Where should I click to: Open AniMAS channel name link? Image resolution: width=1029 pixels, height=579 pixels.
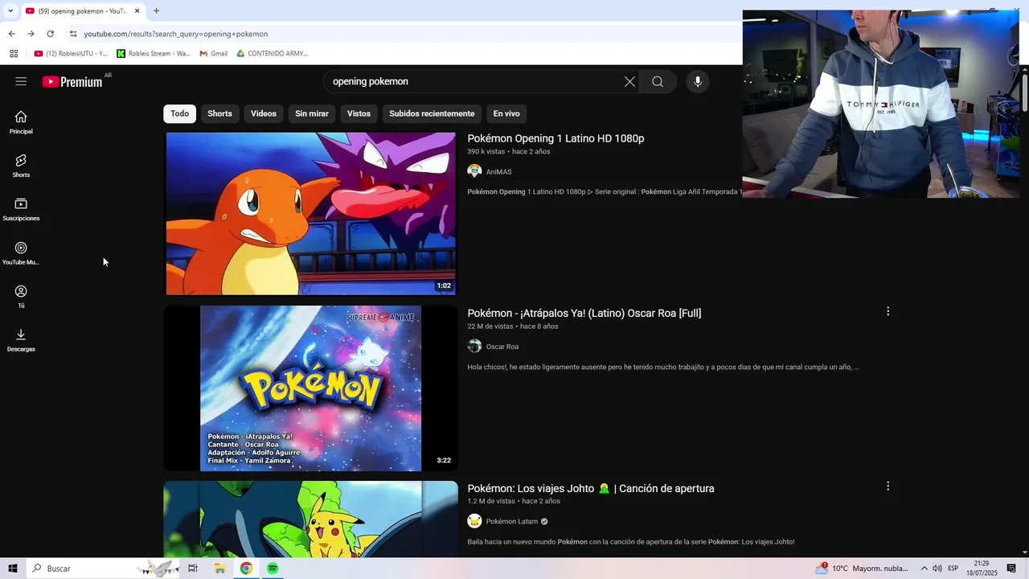[x=498, y=171]
